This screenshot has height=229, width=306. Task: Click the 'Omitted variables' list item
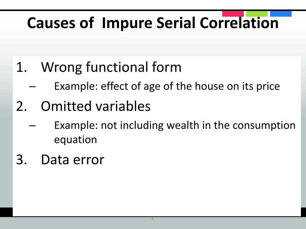point(96,106)
